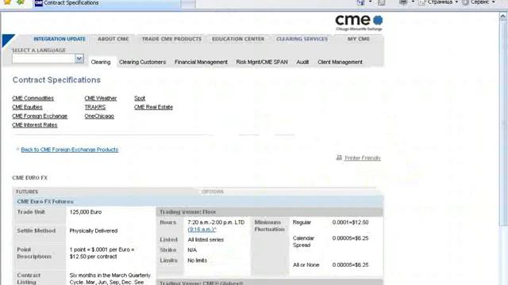Select the Financial Management sub-tab
The height and width of the screenshot is (285, 508).
201,62
